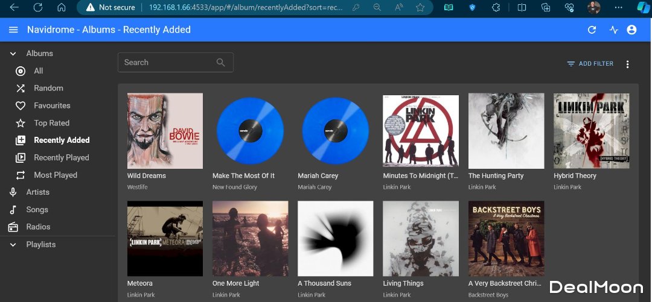Collapse the Albums section chevron
The width and height of the screenshot is (652, 302).
pyautogui.click(x=13, y=54)
